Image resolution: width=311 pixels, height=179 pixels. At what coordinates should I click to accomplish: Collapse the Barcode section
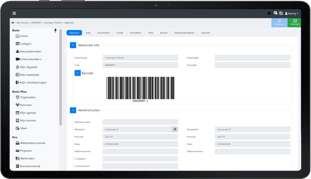click(77, 73)
